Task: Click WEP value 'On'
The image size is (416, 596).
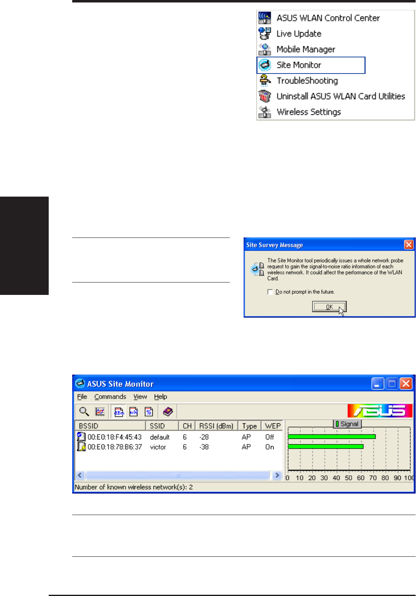Action: click(x=269, y=447)
